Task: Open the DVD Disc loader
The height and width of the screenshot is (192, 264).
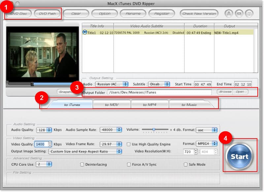Action: (x=18, y=14)
